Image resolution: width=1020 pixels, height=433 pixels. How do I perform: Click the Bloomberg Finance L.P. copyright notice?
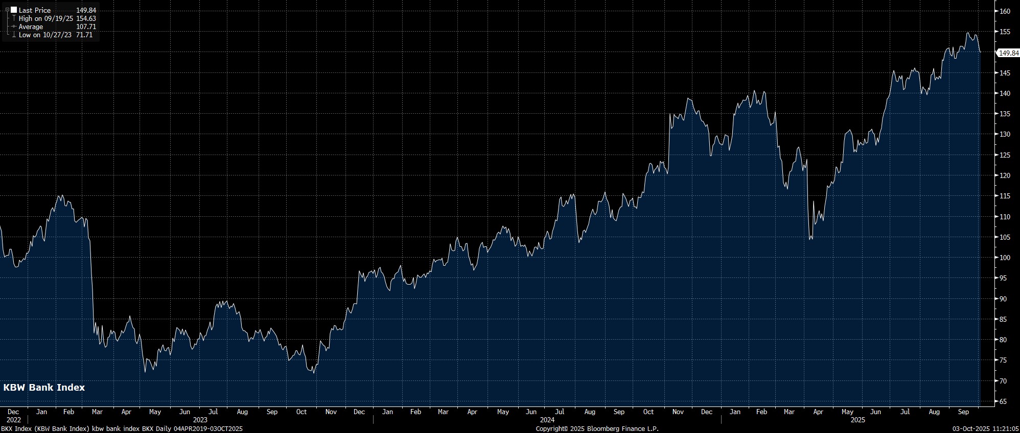[x=597, y=429]
